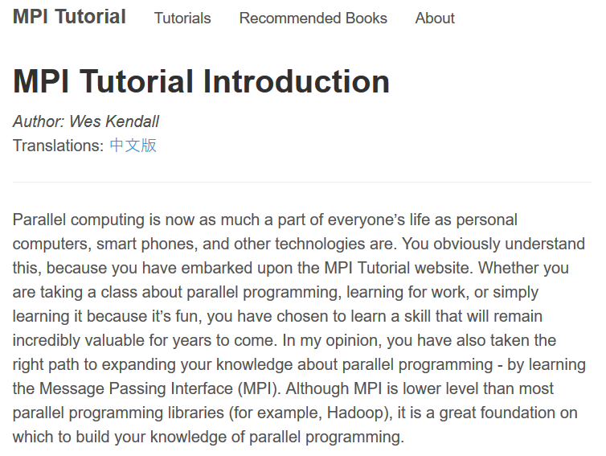The height and width of the screenshot is (456, 606).
Task: Go to the Recommended Books page
Action: coord(313,18)
